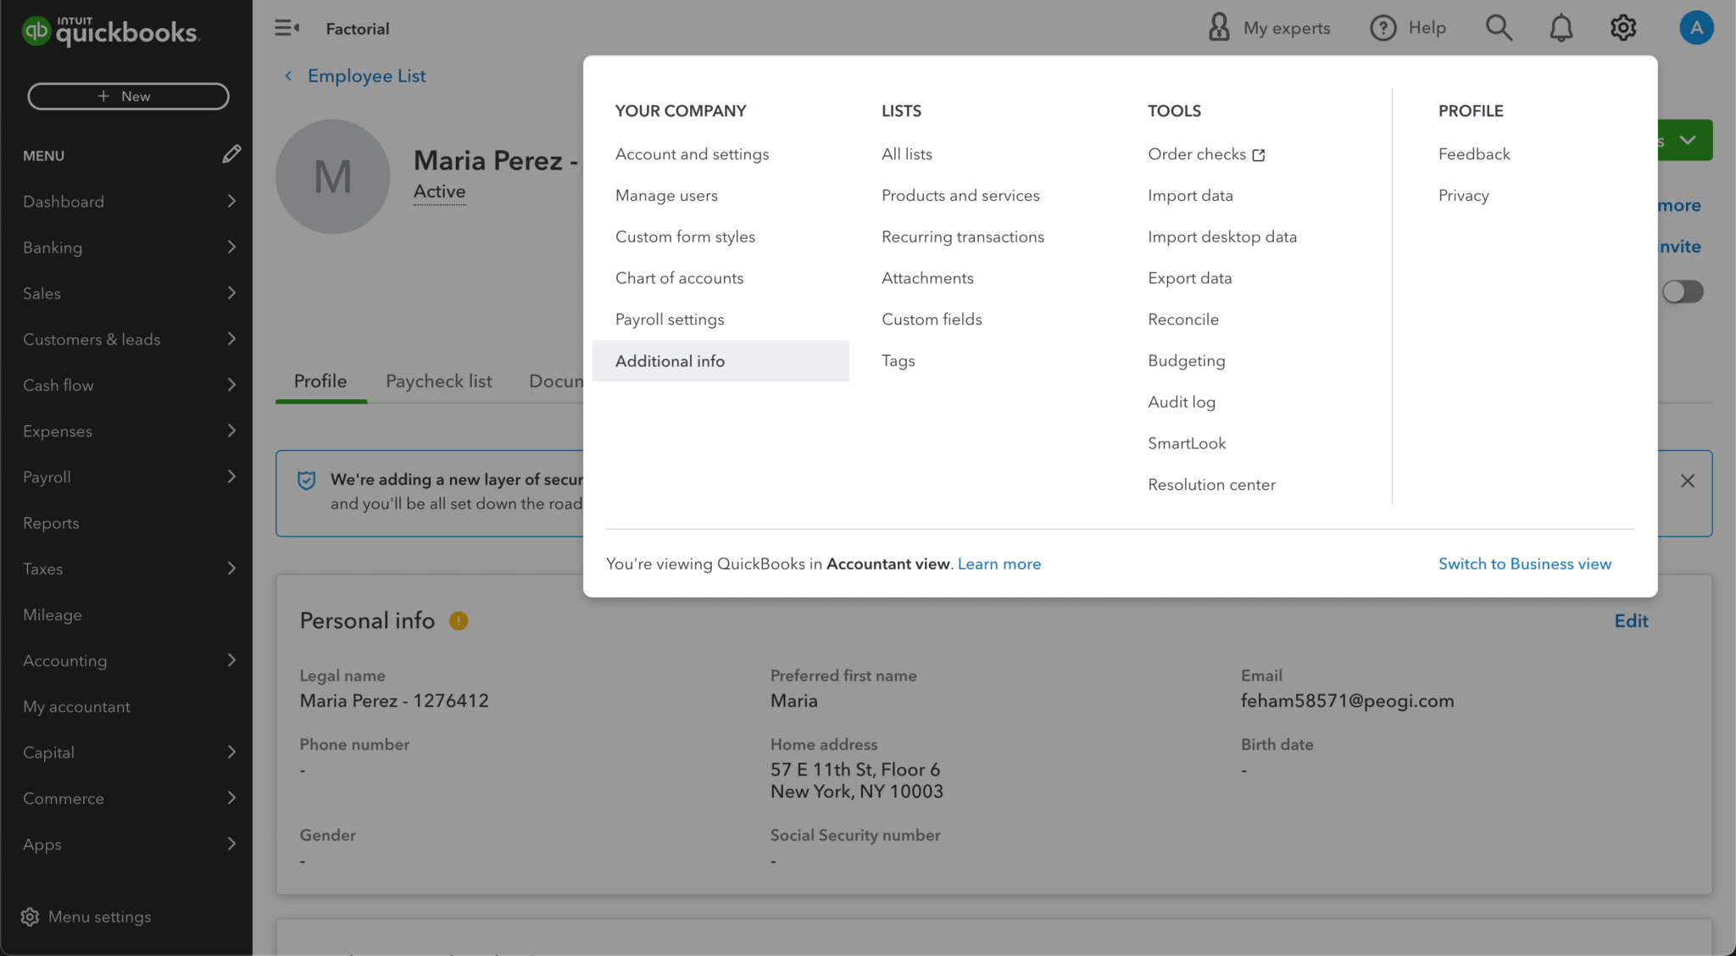Click the account avatar in top right
Screen dimensions: 1736x956
pyautogui.click(x=1696, y=27)
